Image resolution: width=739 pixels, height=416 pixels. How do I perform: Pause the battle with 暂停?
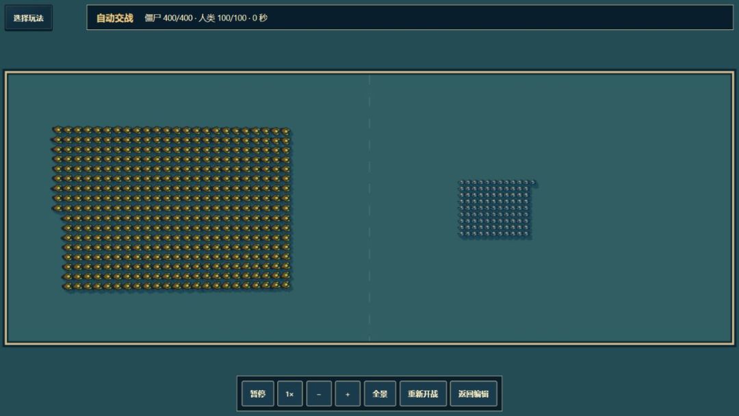coord(258,393)
